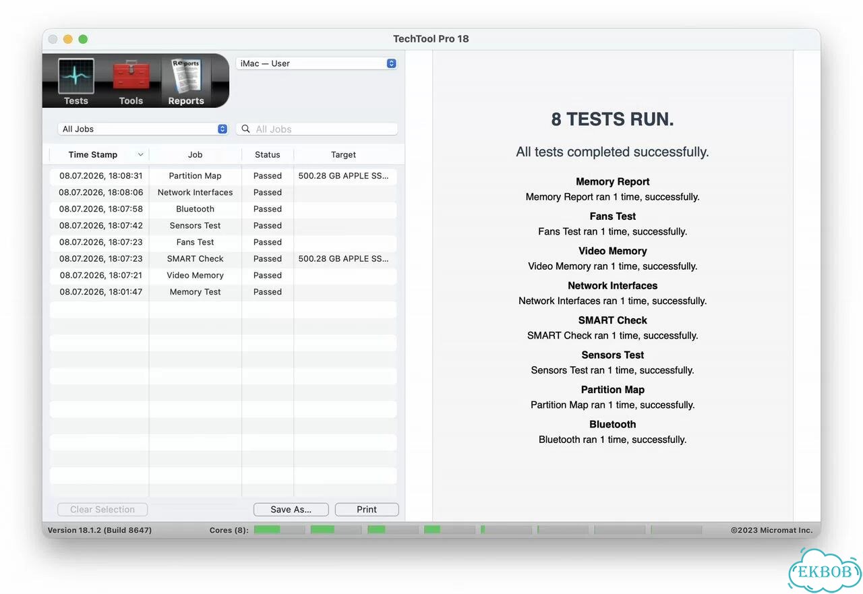Sort by Status column header
The height and width of the screenshot is (594, 863).
268,154
